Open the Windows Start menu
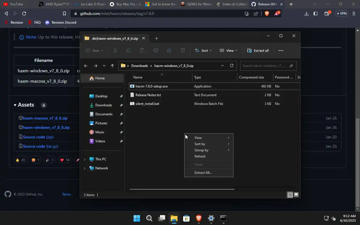Image resolution: width=360 pixels, height=225 pixels. point(137,218)
